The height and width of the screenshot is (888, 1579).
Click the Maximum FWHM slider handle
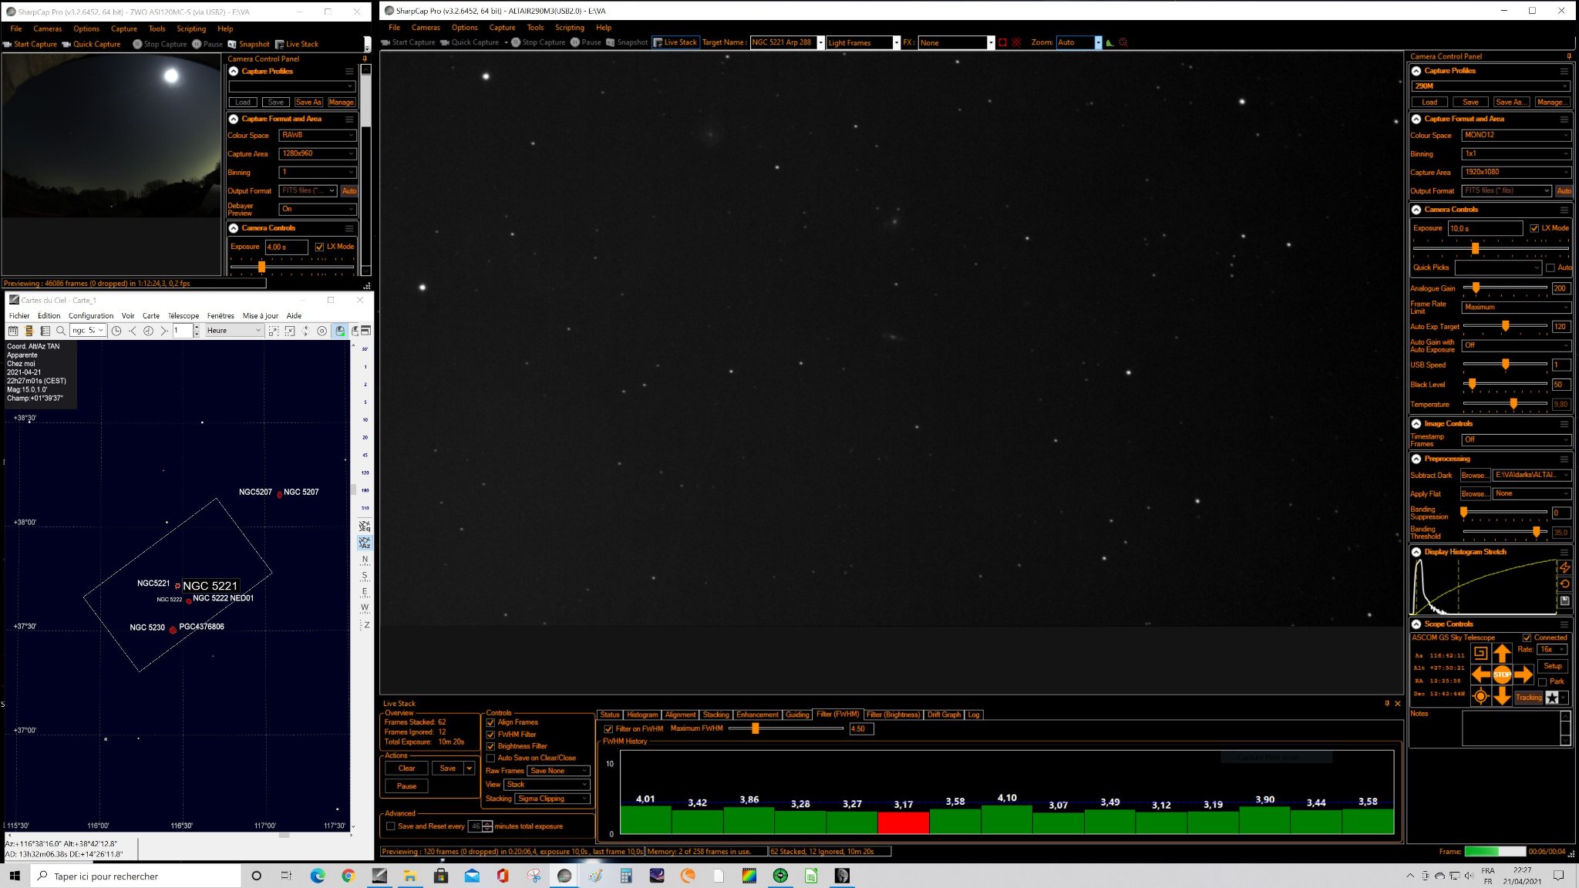click(x=756, y=728)
